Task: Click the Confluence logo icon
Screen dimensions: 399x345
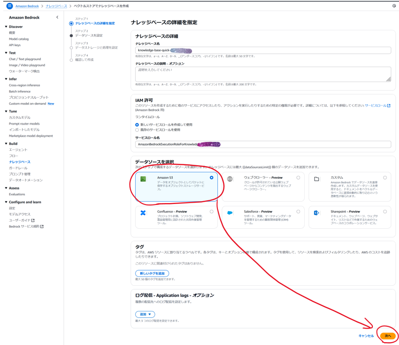Action: (143, 213)
